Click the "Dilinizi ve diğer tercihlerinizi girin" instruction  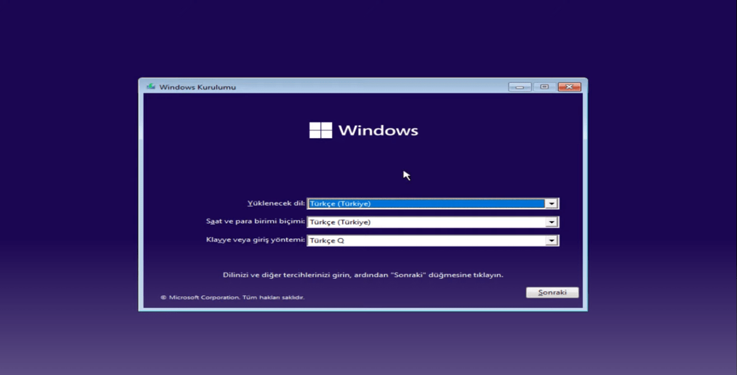coord(363,275)
